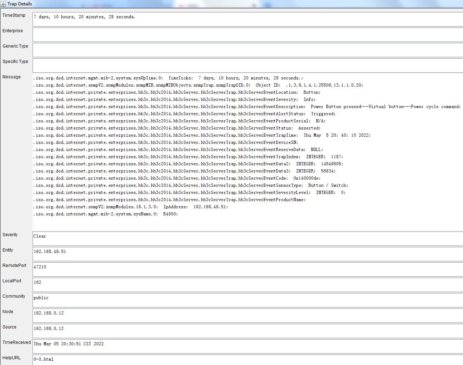Click the Source field value
This screenshot has height=365, width=463.
pos(248,331)
